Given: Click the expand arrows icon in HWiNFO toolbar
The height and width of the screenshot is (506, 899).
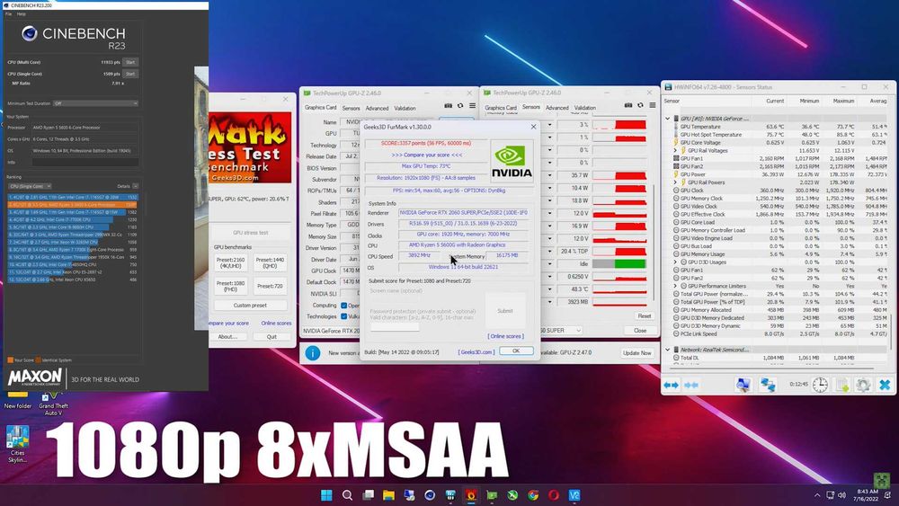Looking at the screenshot, I should pos(671,385).
